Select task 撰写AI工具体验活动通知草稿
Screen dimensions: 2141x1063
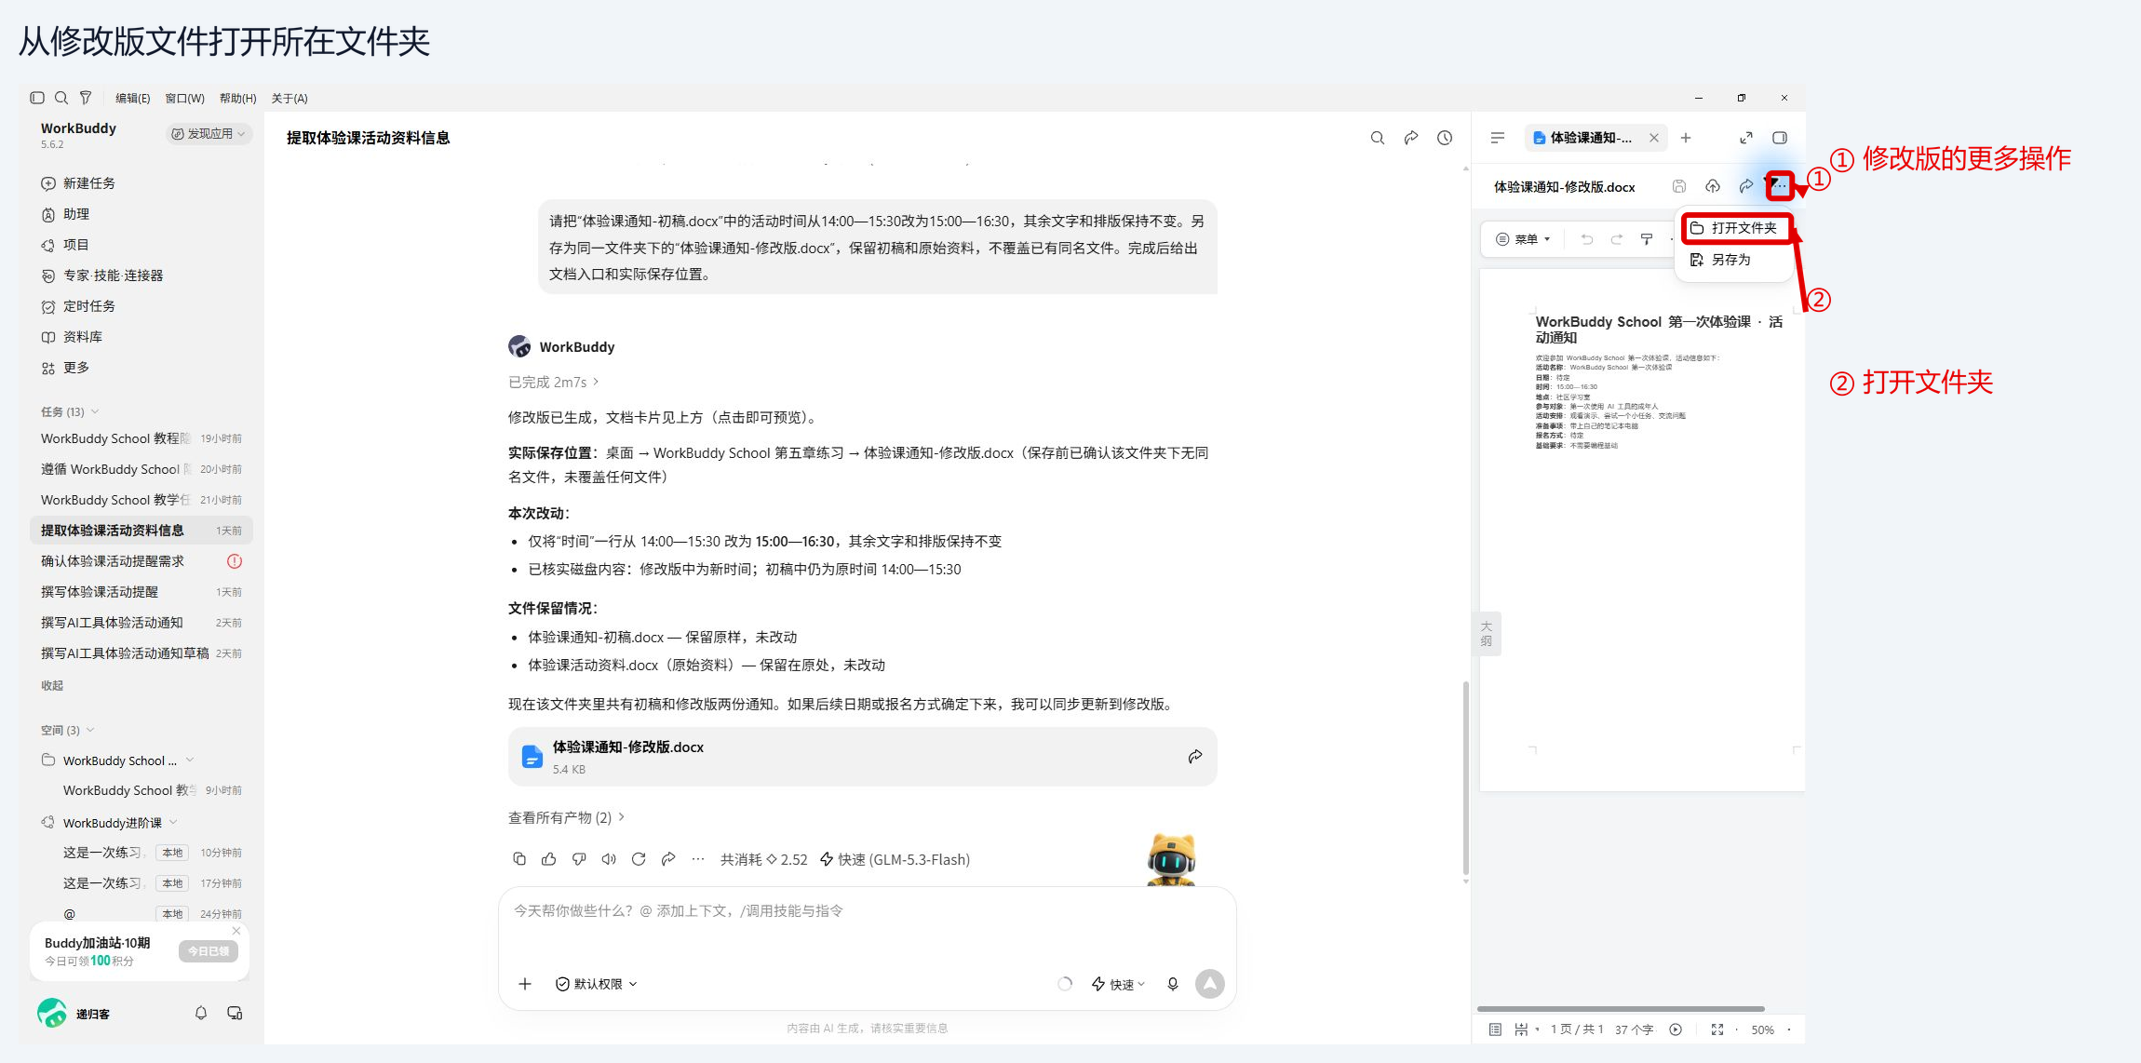coord(141,653)
